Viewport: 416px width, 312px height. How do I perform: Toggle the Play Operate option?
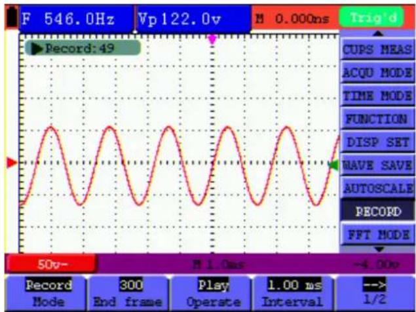(212, 293)
